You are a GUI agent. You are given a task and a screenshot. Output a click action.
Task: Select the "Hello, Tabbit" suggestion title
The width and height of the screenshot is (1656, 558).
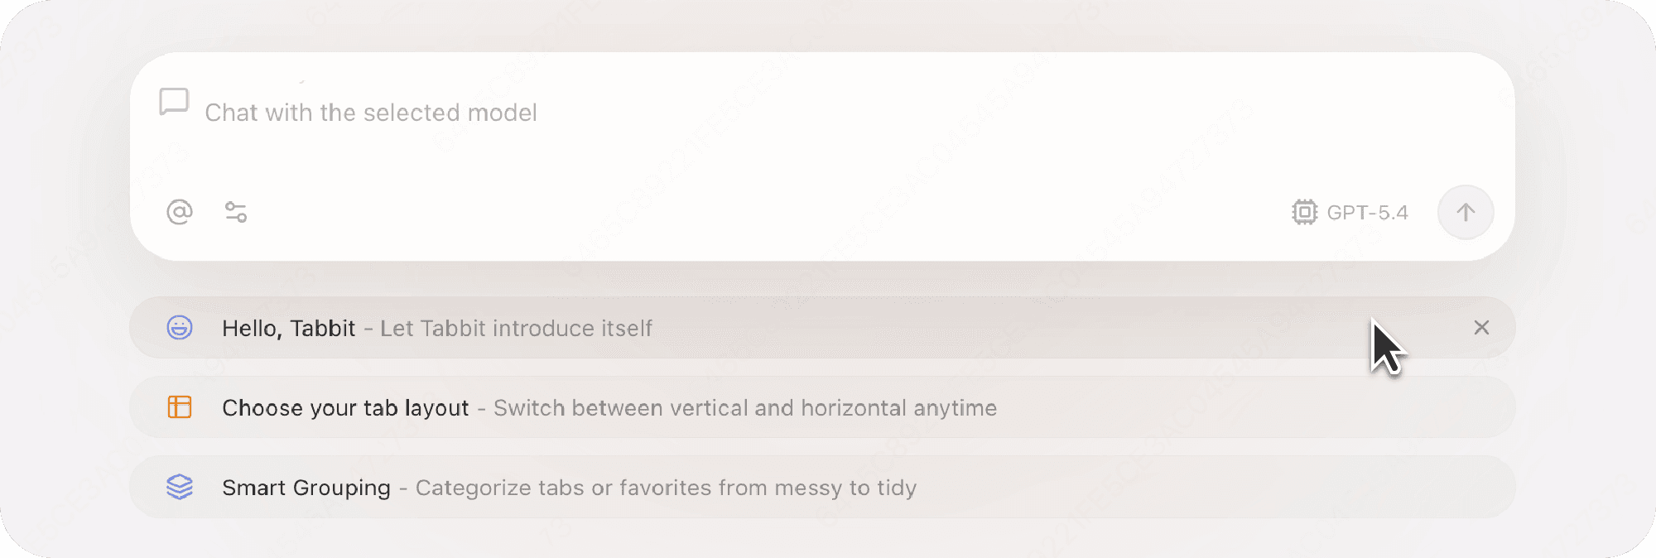point(288,329)
